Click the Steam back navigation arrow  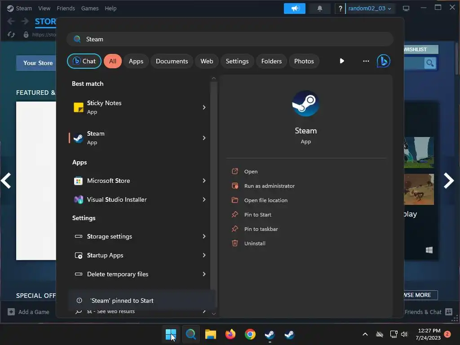[x=11, y=21]
